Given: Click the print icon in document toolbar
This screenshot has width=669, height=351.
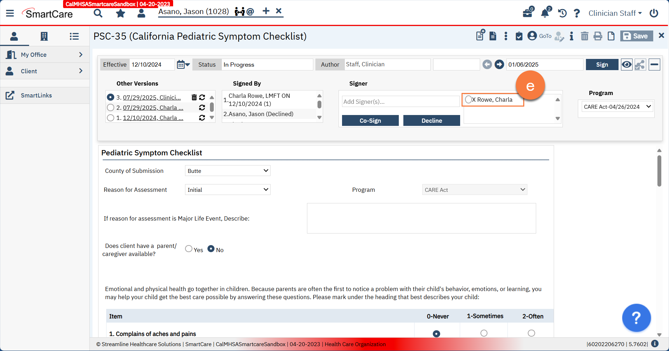Looking at the screenshot, I should coord(598,36).
